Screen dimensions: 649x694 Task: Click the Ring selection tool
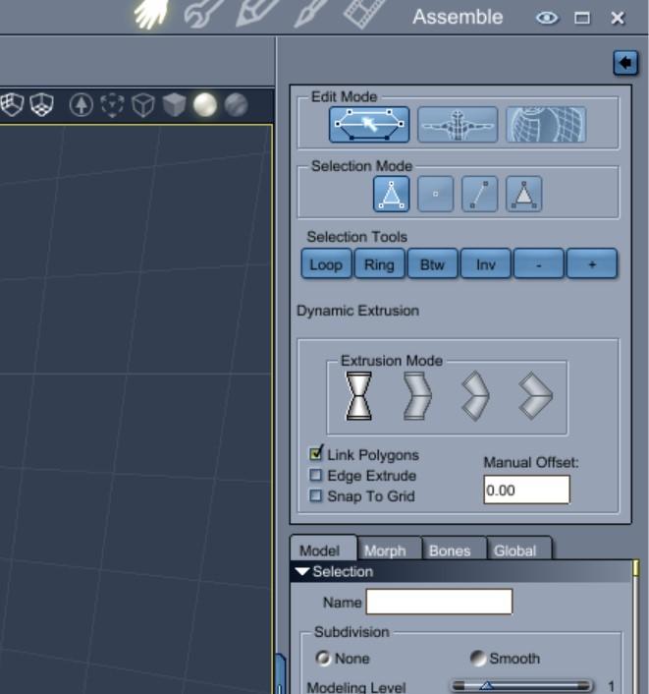pyautogui.click(x=379, y=264)
